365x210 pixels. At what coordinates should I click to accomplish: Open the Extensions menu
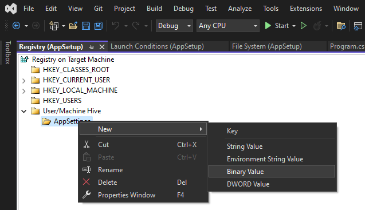coord(305,9)
